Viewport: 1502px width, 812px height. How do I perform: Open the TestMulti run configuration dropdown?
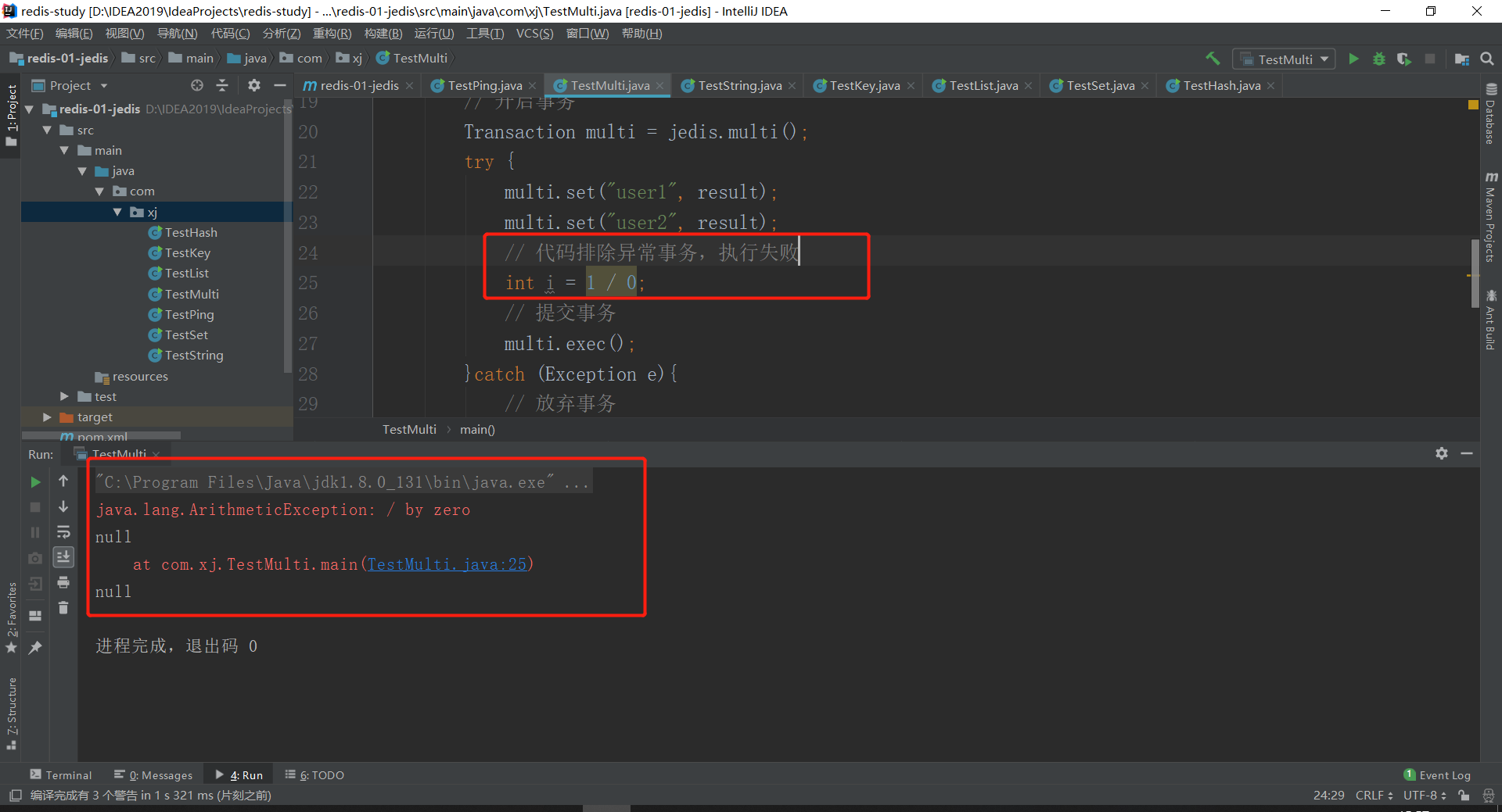[x=1285, y=59]
